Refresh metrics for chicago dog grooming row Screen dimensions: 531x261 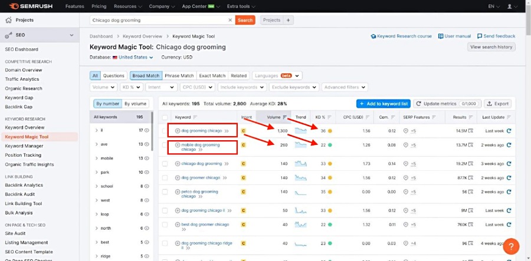tap(509, 164)
